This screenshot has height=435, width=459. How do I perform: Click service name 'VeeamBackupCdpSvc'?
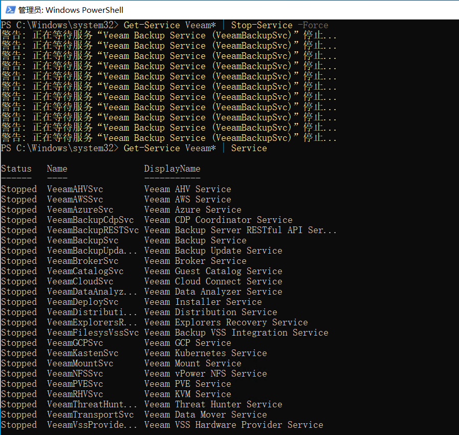(90, 220)
